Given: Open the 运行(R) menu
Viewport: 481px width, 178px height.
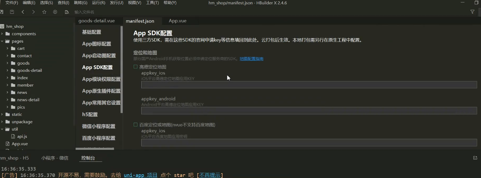Looking at the screenshot, I should pyautogui.click(x=99, y=3).
